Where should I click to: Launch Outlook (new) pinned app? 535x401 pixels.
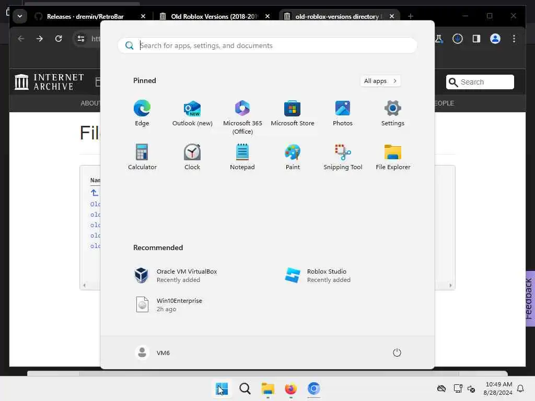192,113
